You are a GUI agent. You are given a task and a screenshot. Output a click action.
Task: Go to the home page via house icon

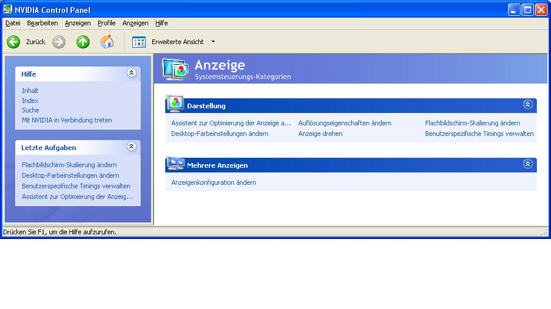107,42
